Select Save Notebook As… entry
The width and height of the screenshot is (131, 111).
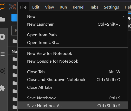click(x=73, y=106)
